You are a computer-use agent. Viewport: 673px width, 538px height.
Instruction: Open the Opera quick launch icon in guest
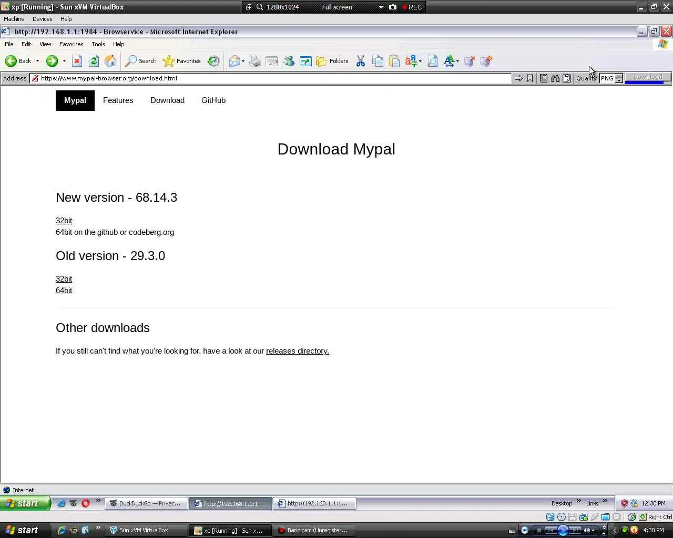[x=86, y=503]
